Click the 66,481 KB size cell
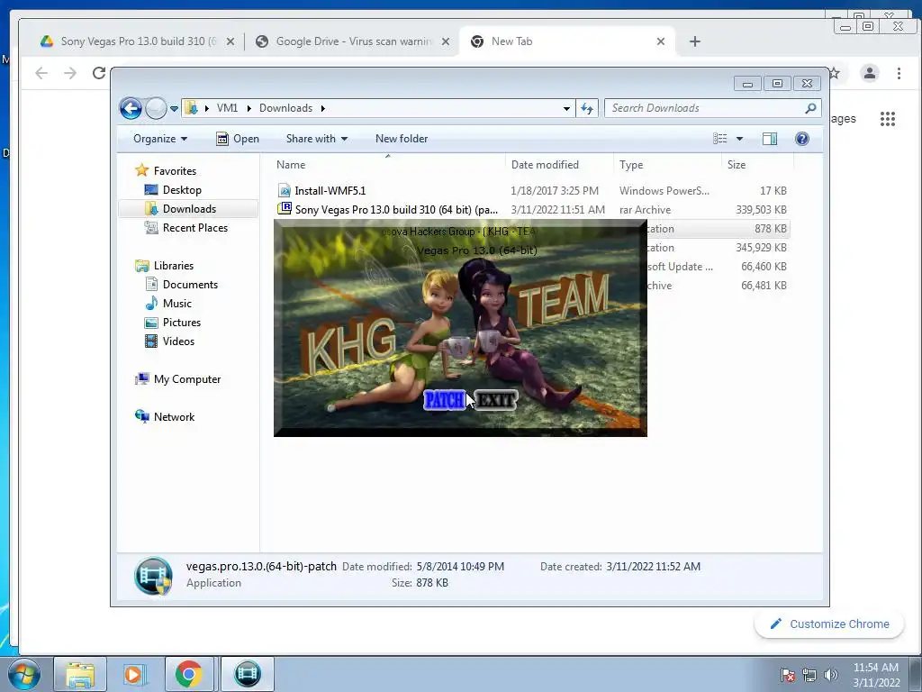This screenshot has width=922, height=692. [764, 286]
